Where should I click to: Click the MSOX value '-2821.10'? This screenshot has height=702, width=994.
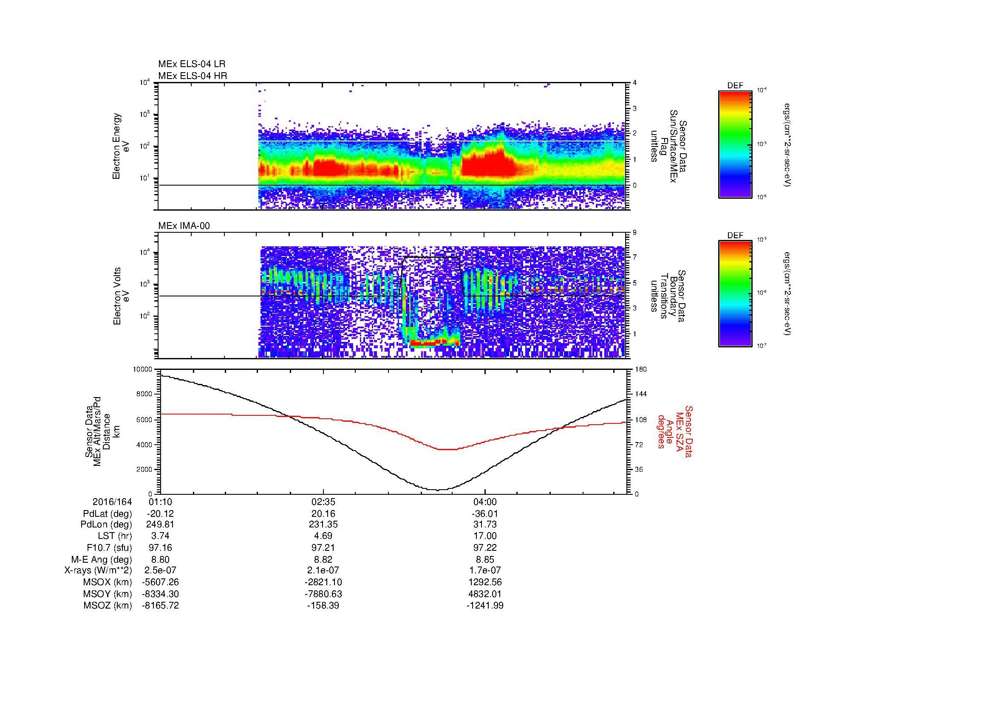pyautogui.click(x=323, y=582)
